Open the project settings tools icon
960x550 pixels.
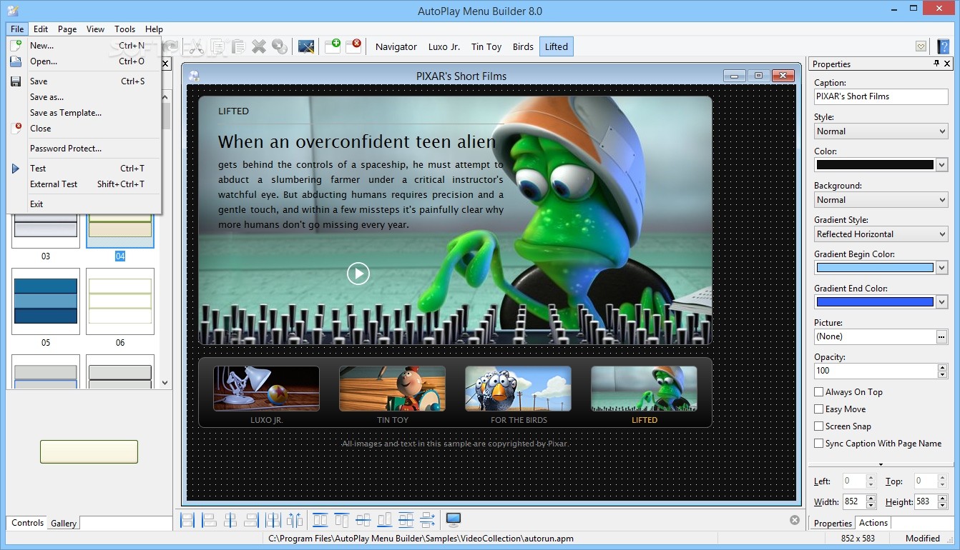click(x=306, y=46)
